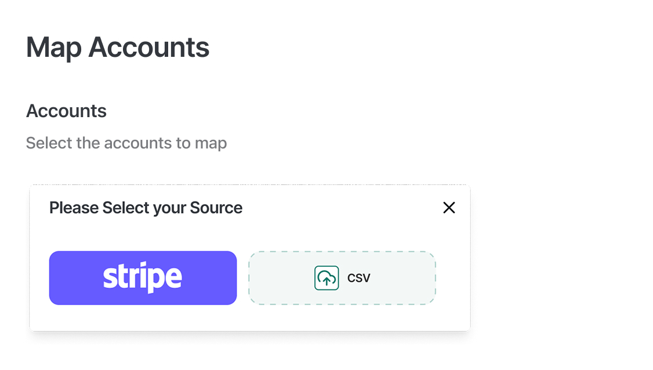Screen dimensions: 653x370
Task: Click the Map Accounts page heading
Action: point(118,48)
